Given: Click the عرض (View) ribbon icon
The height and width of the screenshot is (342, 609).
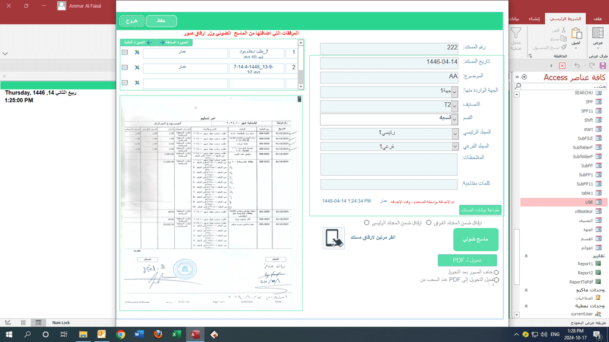Looking at the screenshot, I should 597,36.
